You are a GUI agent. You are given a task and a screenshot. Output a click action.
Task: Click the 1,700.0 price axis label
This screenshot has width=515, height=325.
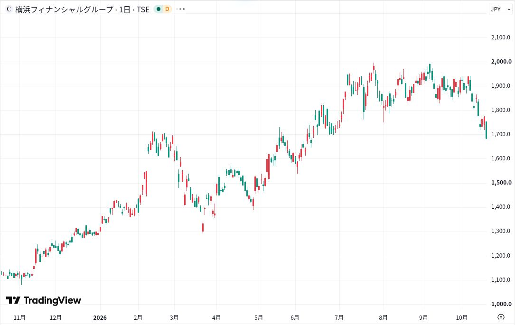pos(501,134)
